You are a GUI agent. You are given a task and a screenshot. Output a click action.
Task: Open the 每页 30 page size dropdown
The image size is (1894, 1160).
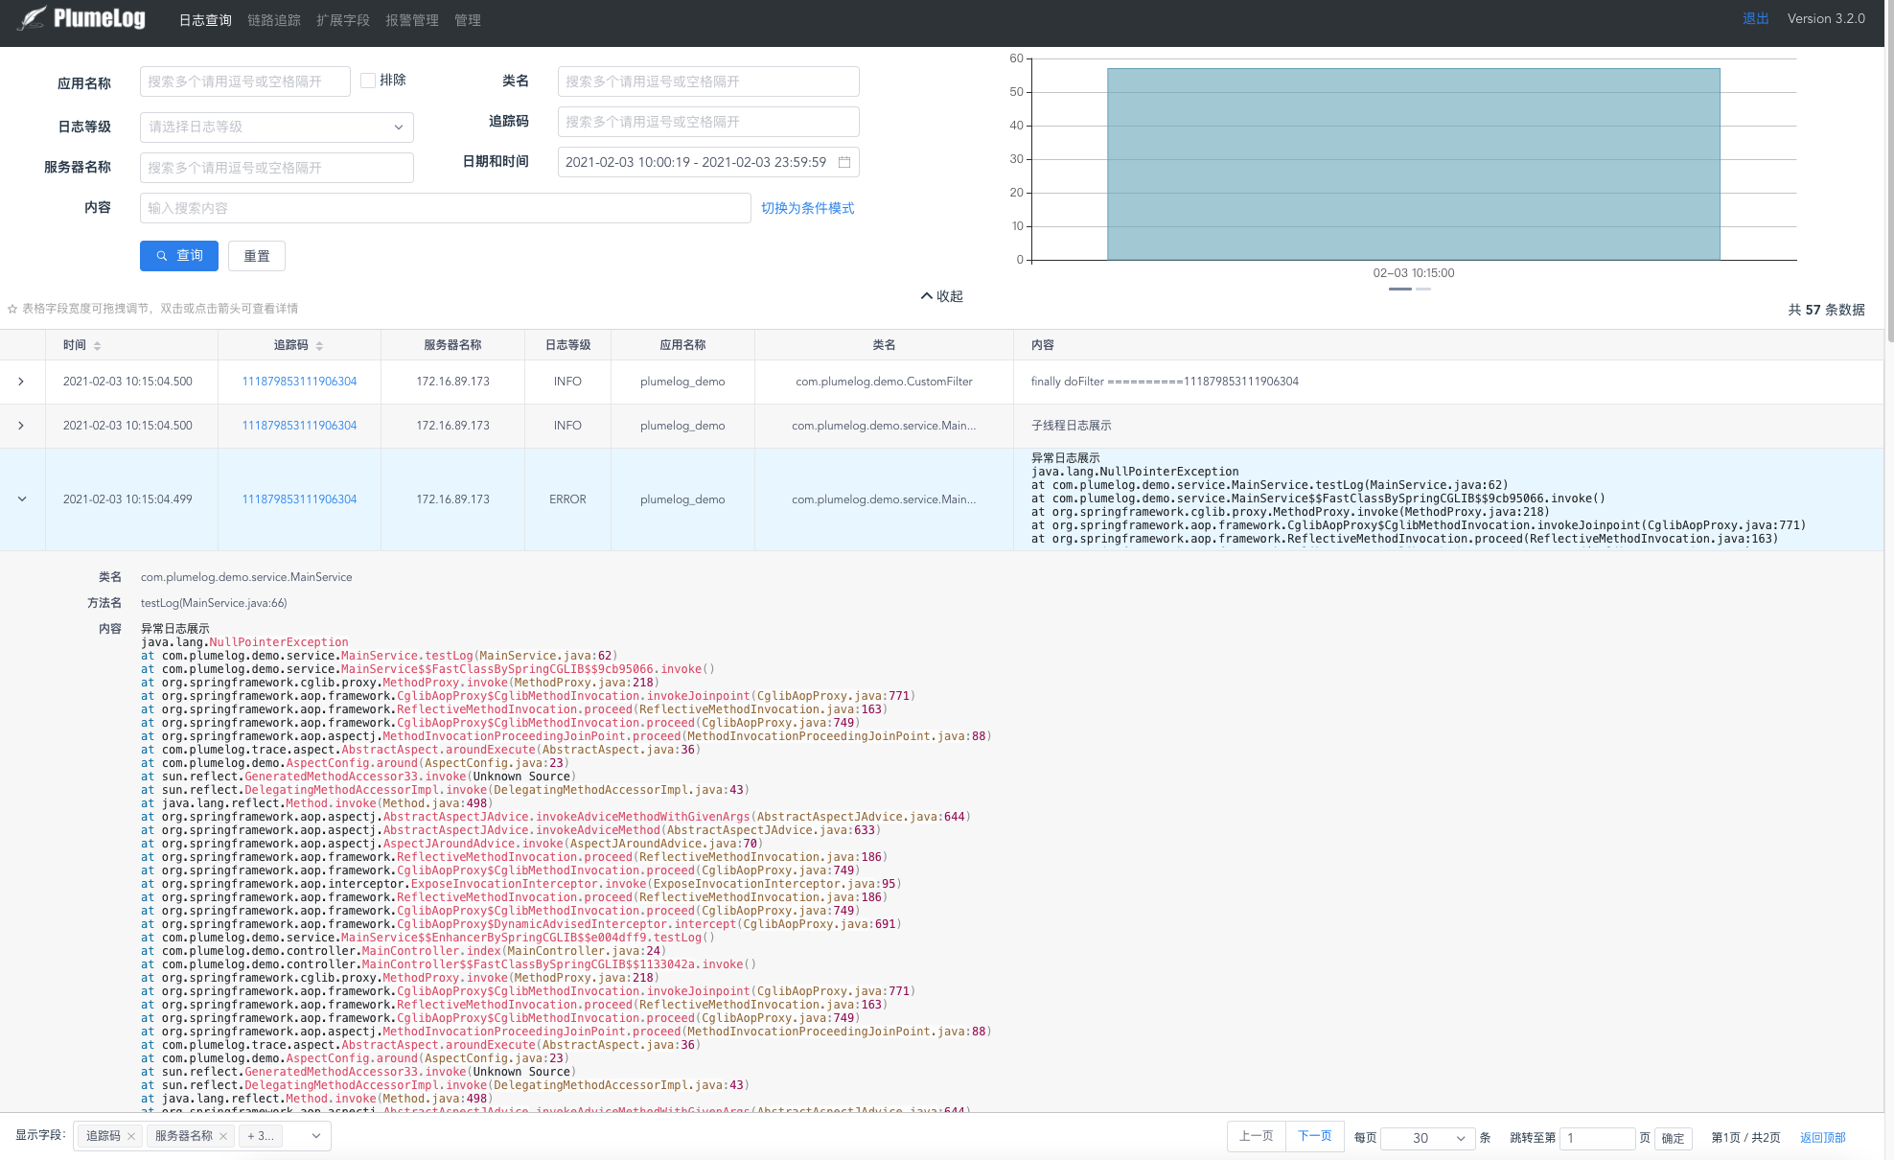(1427, 1138)
